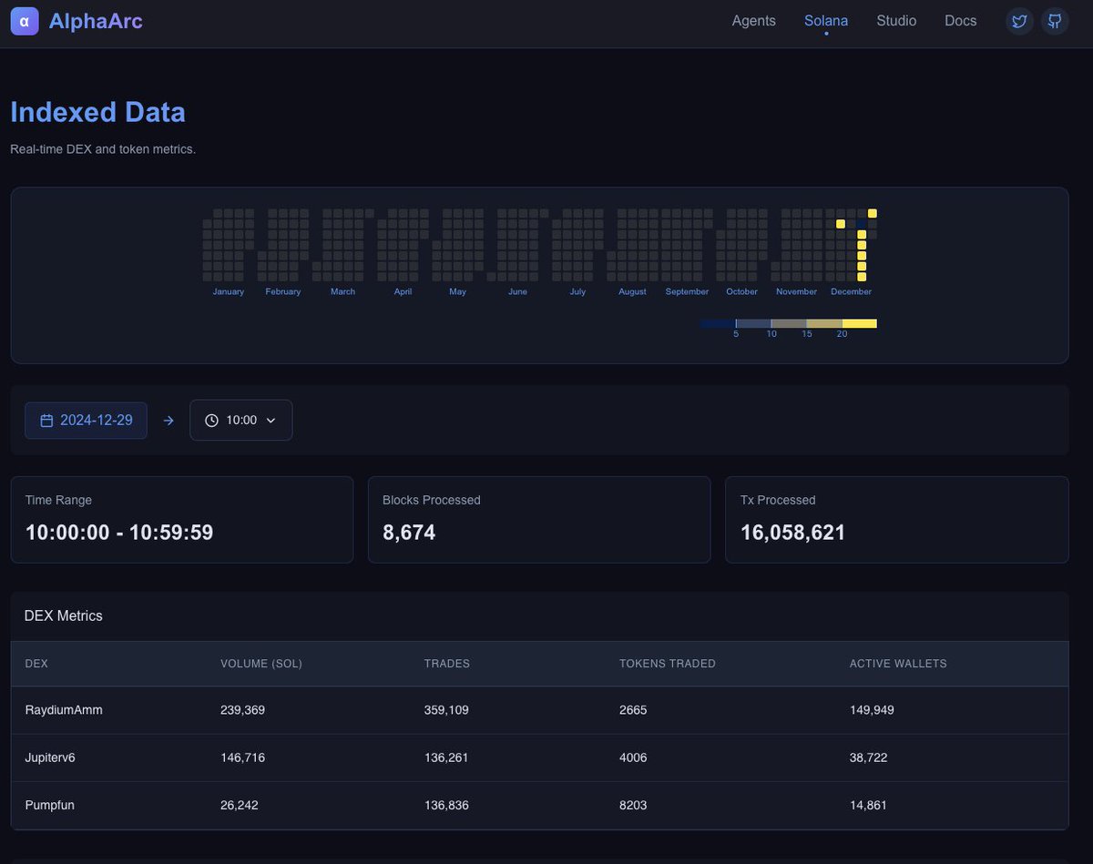Open the 2024-12-29 date picker
Screen dimensions: 1093x864
pos(86,421)
